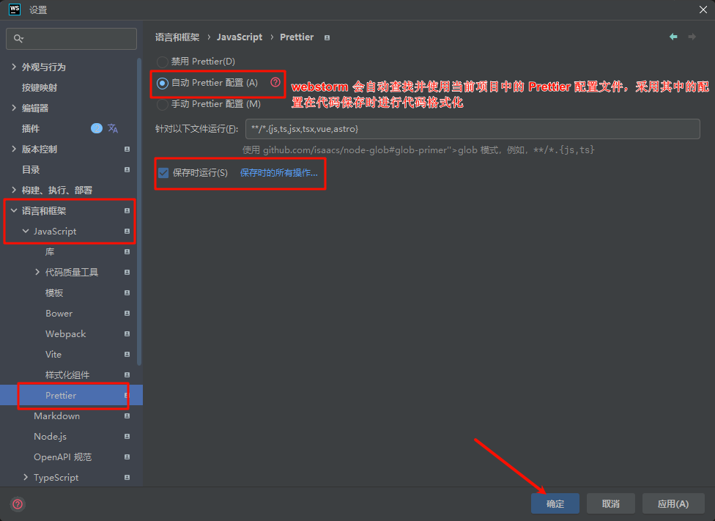Click the help icon in bottom-left corner
The height and width of the screenshot is (521, 715).
click(16, 504)
